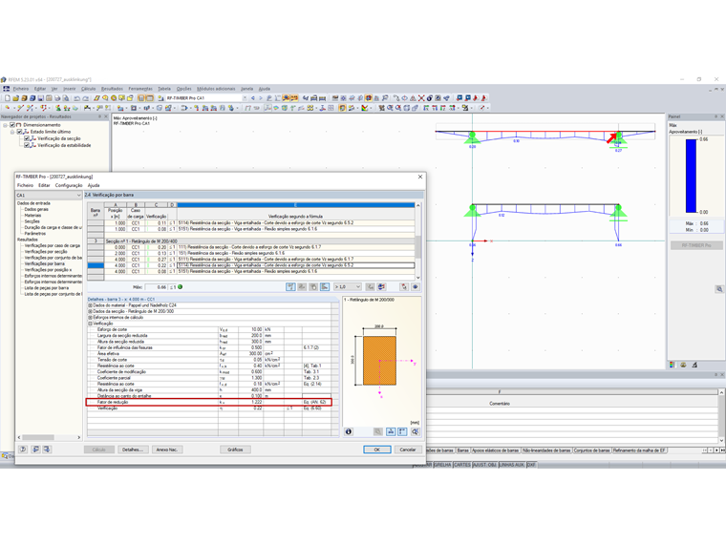This screenshot has width=726, height=544.
Task: Collapse Verificação details section
Action: [x=91, y=324]
